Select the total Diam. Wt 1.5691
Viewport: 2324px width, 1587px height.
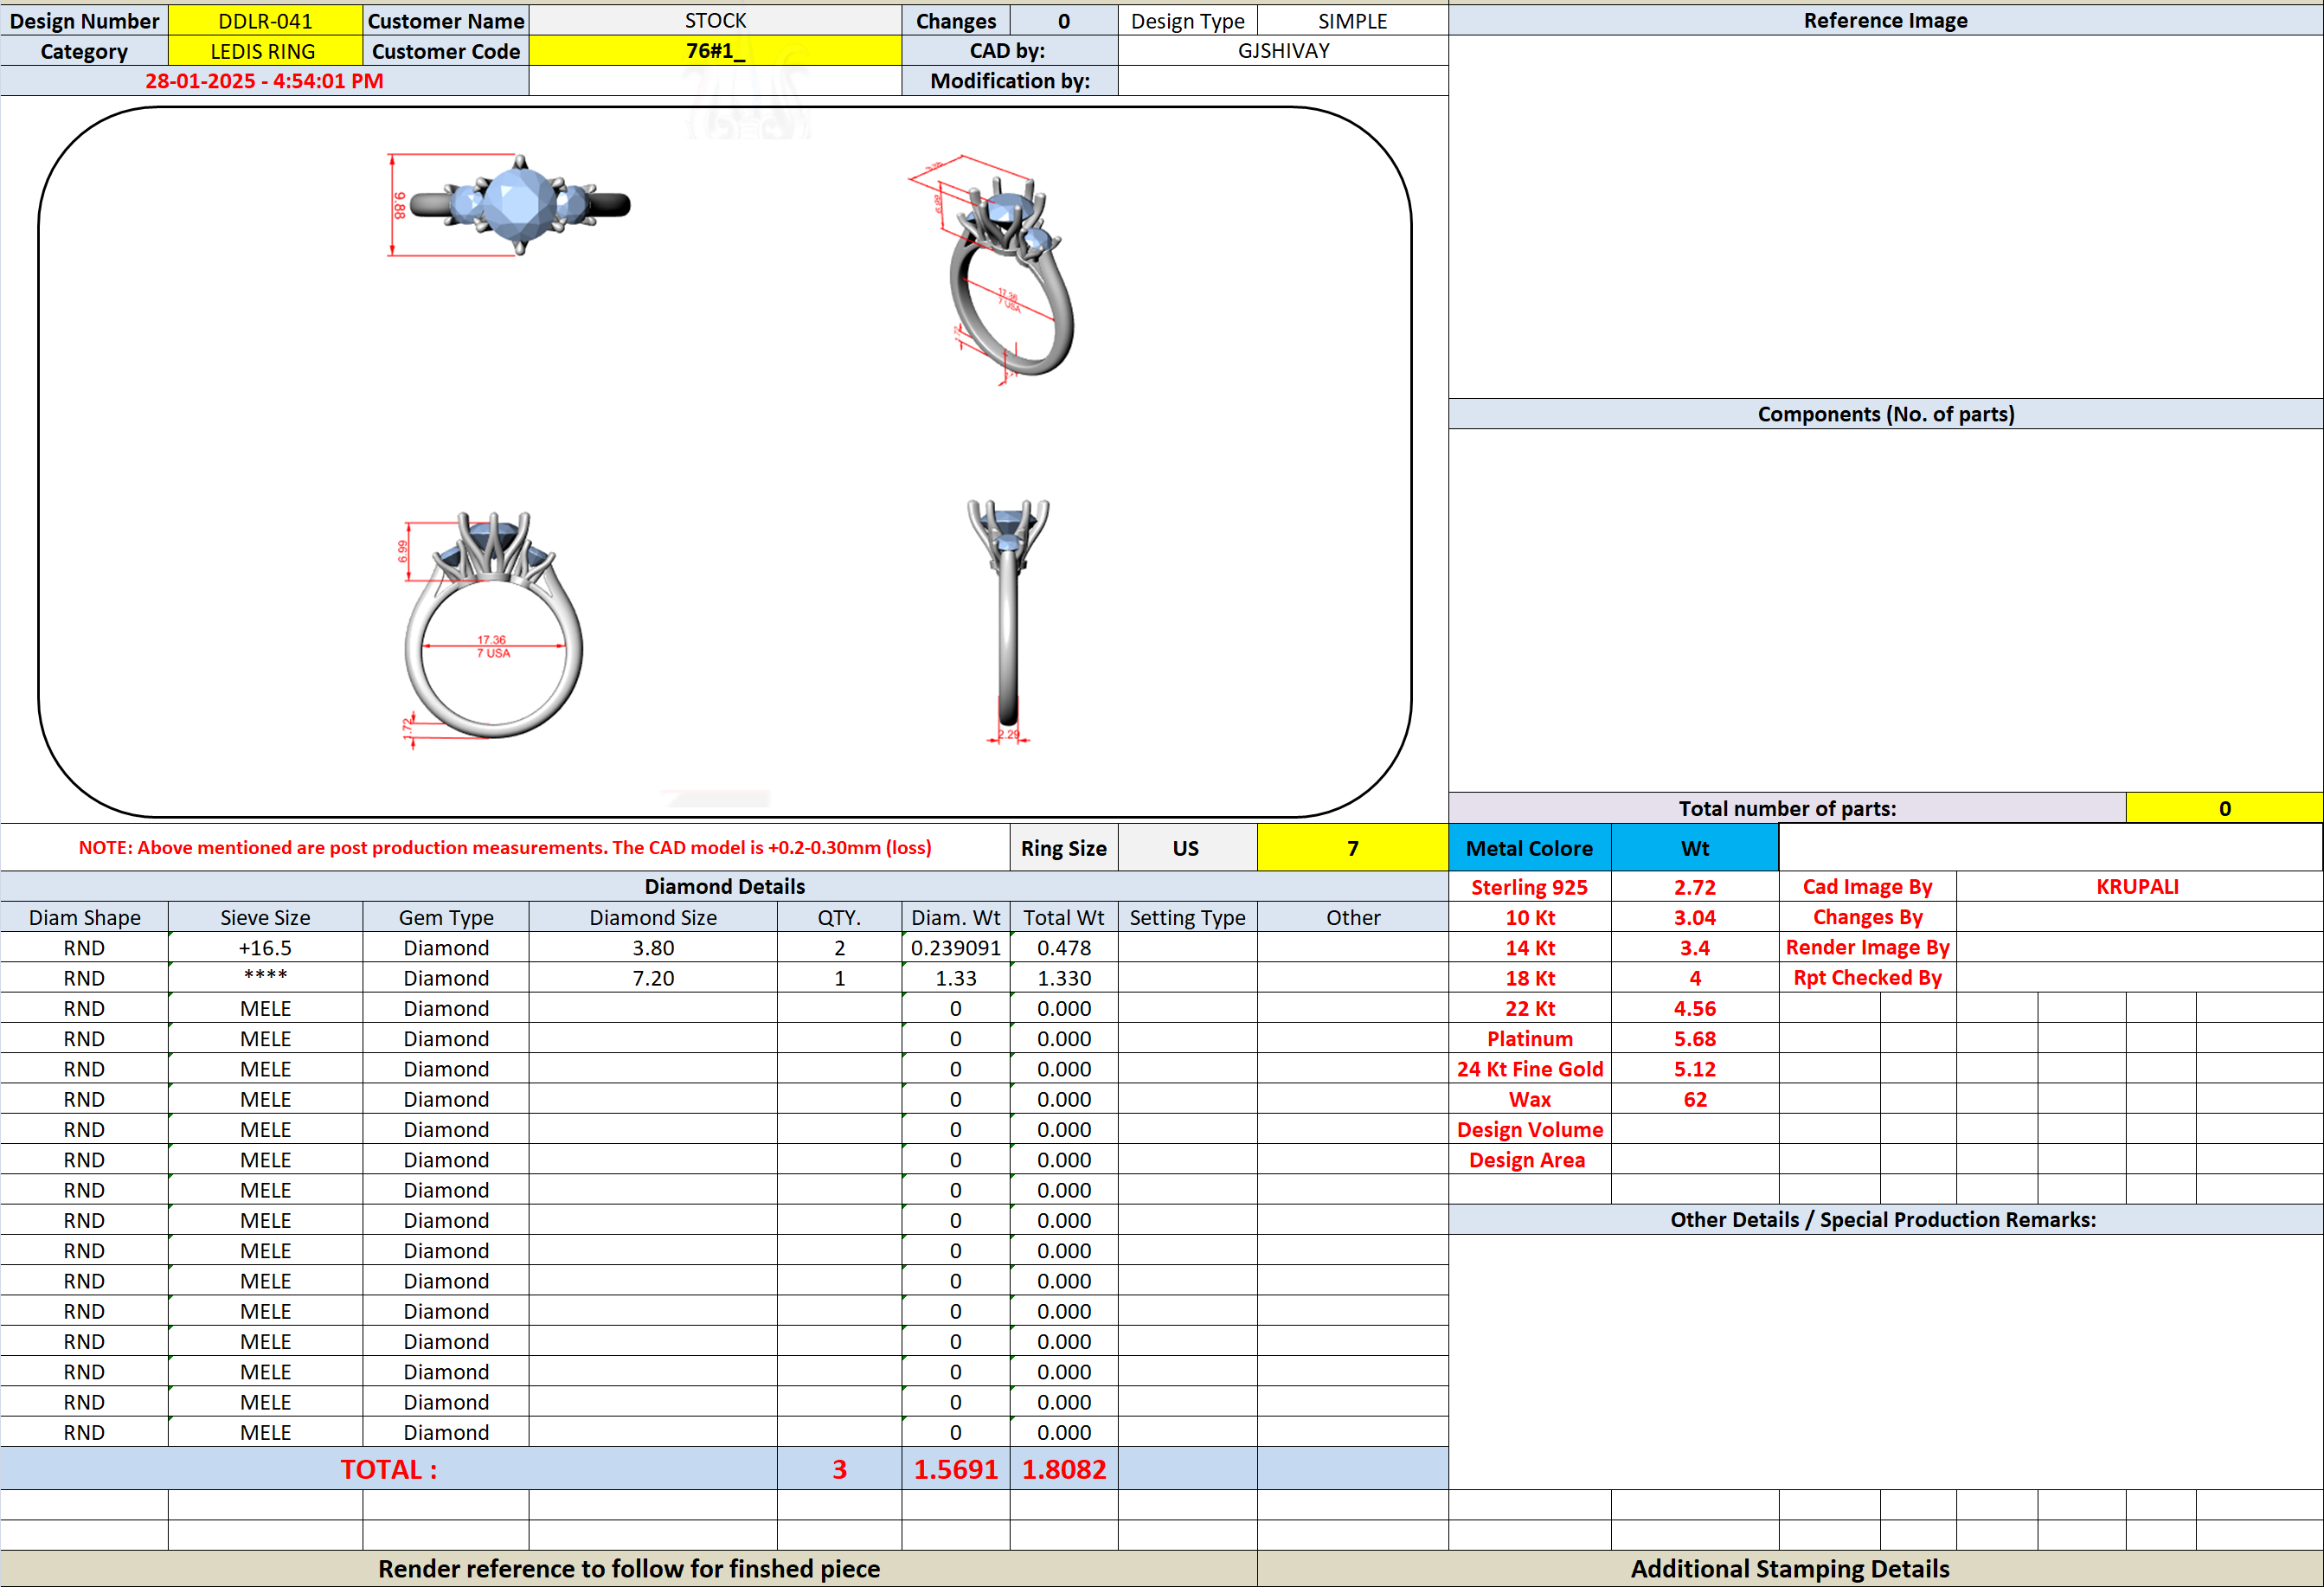click(956, 1468)
